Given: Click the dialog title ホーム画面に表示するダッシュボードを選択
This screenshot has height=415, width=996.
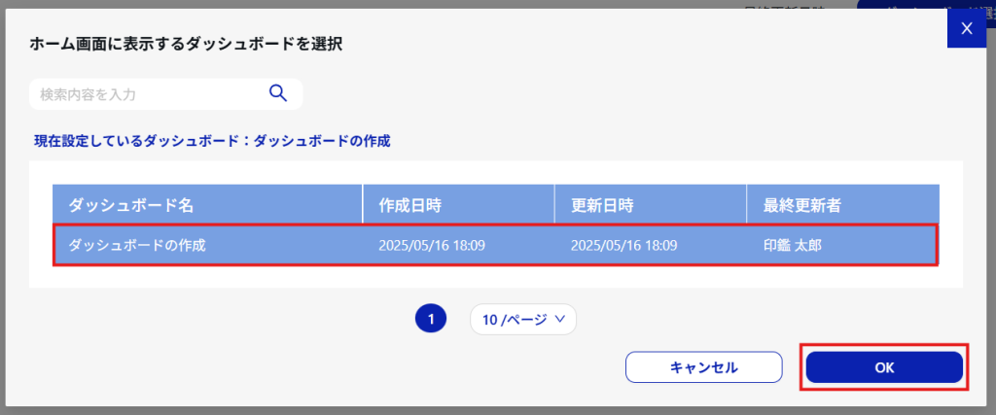Looking at the screenshot, I should point(186,45).
